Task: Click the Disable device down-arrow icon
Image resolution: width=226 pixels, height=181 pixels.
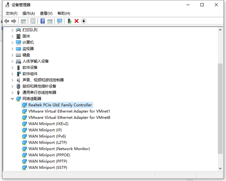Action: (84, 21)
